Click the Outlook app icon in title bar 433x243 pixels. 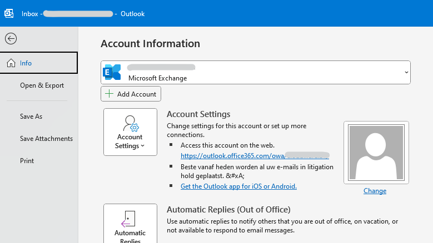coord(9,13)
